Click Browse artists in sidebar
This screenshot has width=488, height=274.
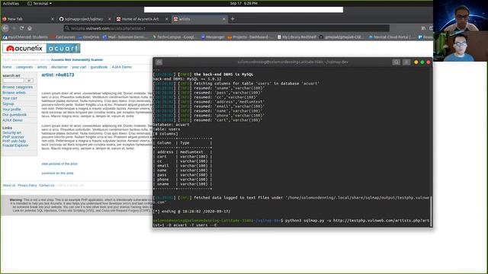click(x=14, y=93)
